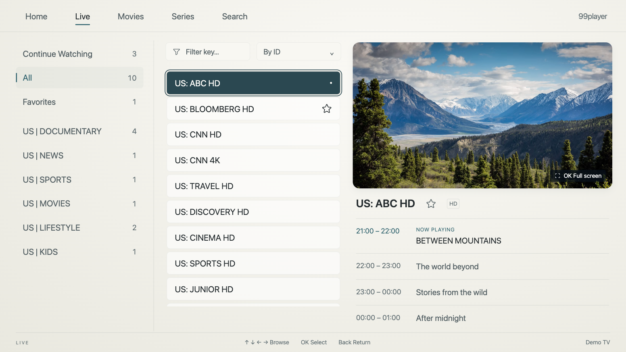Favorite US: ABC HD with the star beside its title

[431, 204]
